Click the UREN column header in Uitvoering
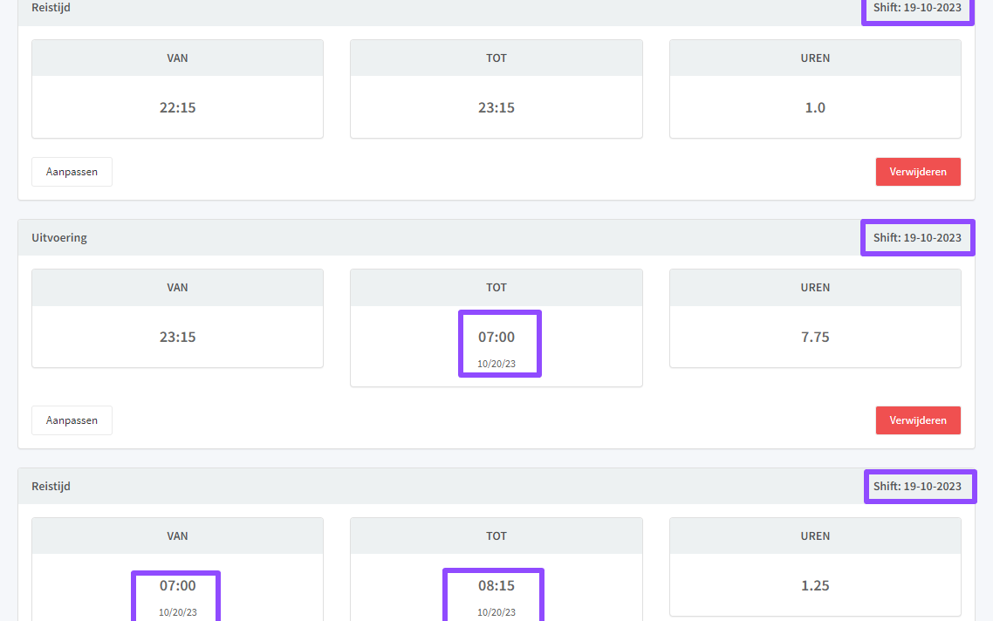The height and width of the screenshot is (621, 993). click(815, 287)
